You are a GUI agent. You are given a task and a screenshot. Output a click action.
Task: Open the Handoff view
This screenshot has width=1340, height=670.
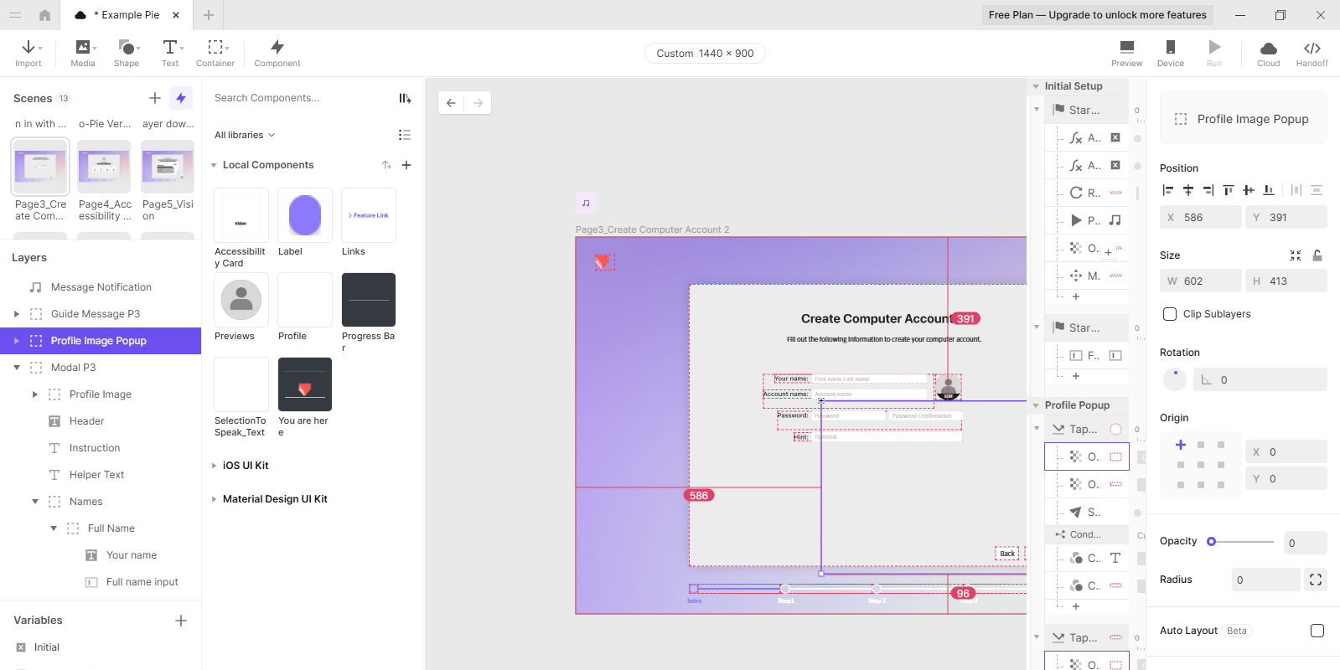pos(1312,53)
